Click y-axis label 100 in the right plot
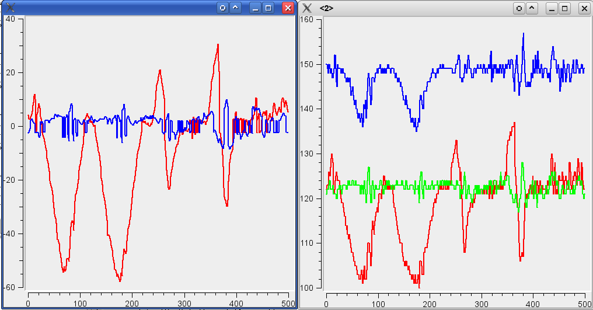 click(306, 288)
